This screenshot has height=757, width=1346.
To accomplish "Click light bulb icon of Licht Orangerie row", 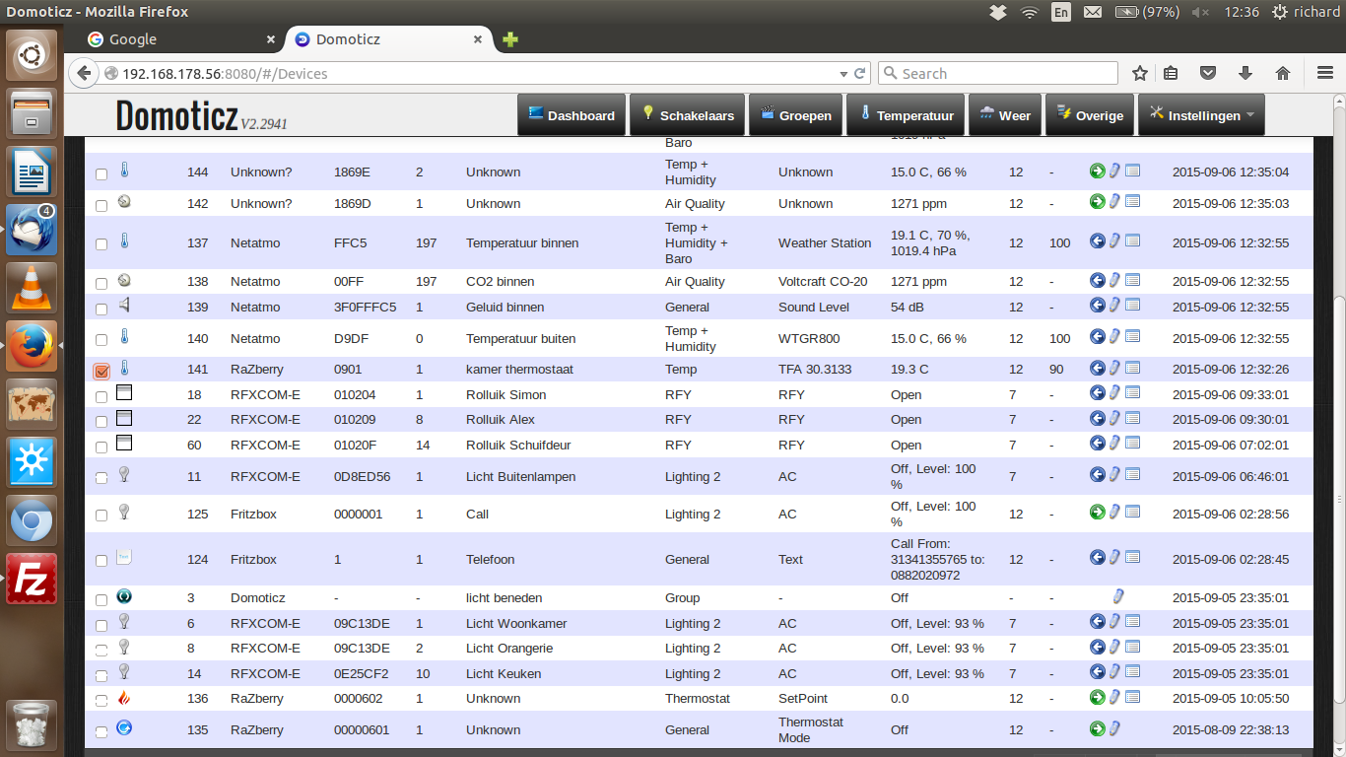I will (124, 647).
